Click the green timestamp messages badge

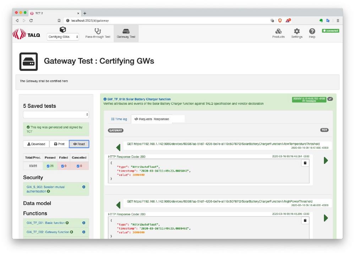coord(309,100)
